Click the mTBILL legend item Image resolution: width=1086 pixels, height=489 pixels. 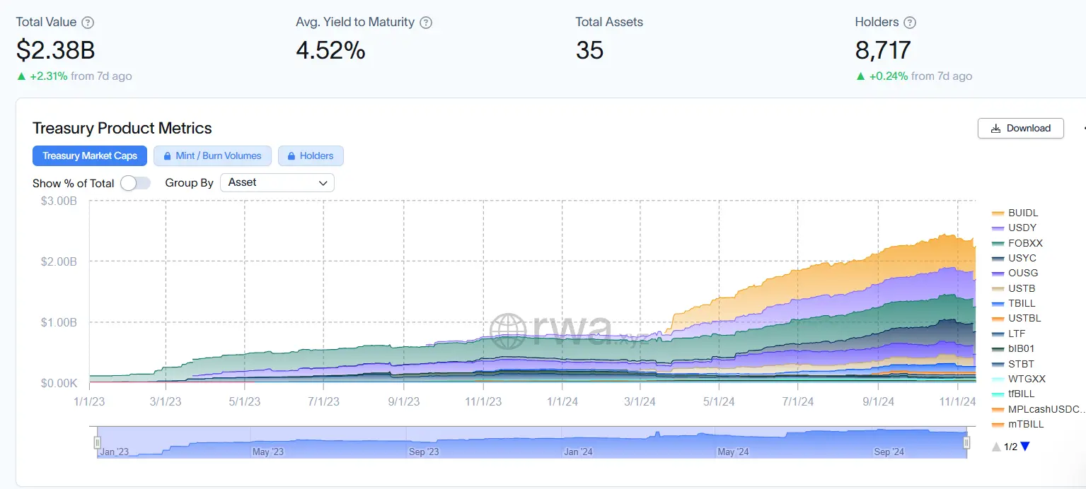pos(1026,425)
